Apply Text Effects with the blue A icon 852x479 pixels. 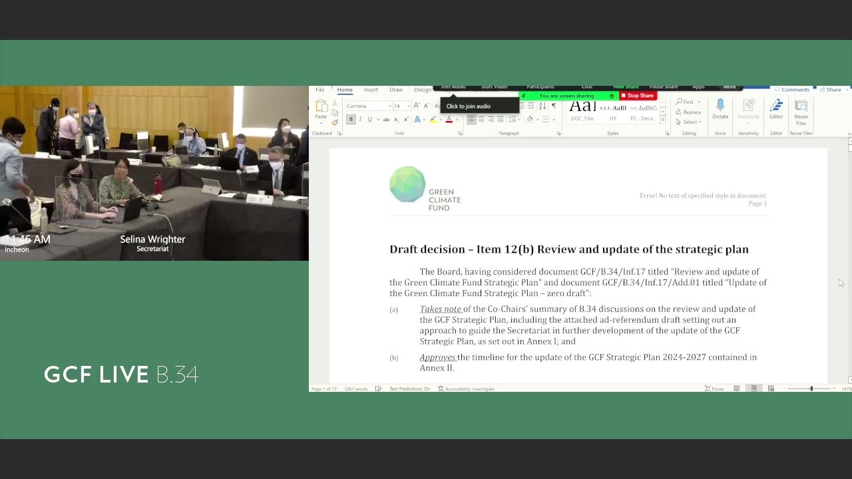point(417,120)
